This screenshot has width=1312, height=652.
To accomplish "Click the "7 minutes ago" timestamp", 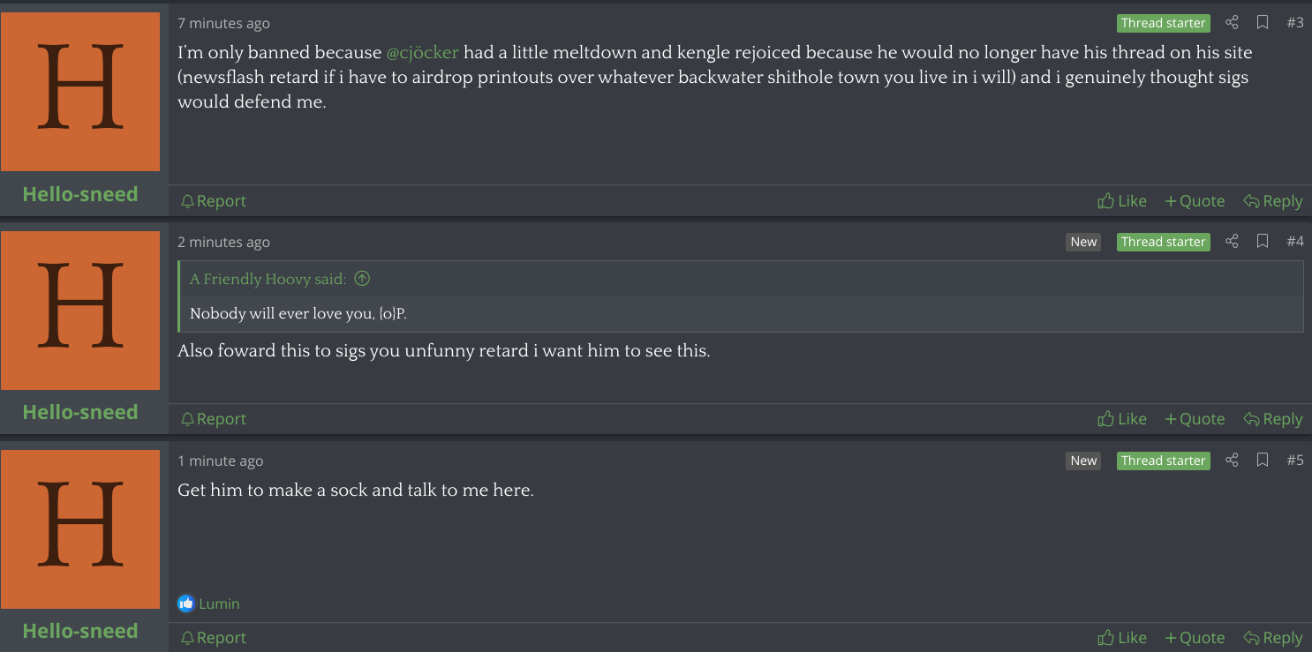I will (223, 24).
